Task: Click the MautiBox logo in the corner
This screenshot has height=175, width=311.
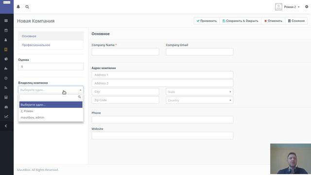Action: click(7, 2)
